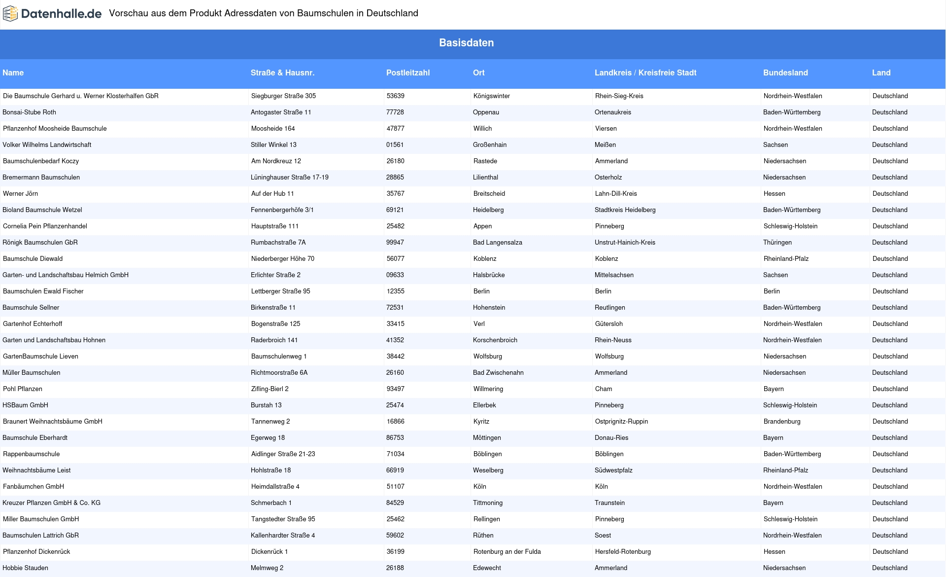Select Miller Baumschulen GmbH entry
The height and width of the screenshot is (577, 946).
(x=41, y=519)
